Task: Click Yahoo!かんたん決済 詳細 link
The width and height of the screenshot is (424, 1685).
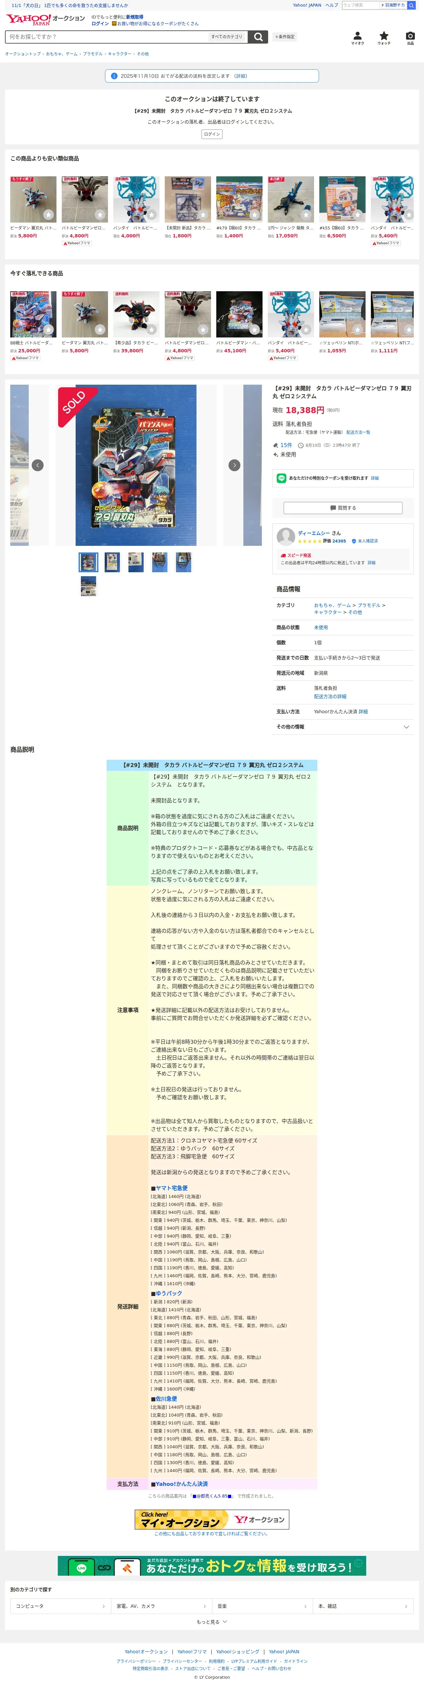Action: (363, 712)
